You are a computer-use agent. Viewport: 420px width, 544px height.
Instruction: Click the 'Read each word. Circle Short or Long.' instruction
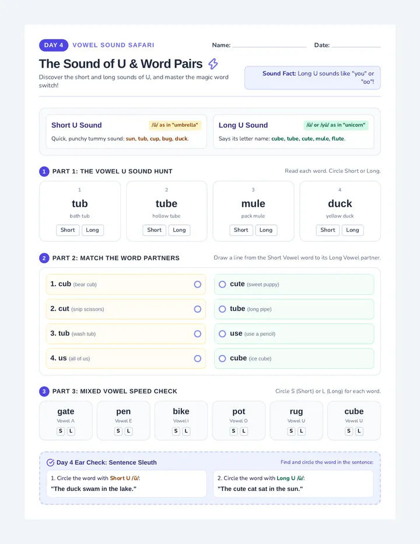332,171
